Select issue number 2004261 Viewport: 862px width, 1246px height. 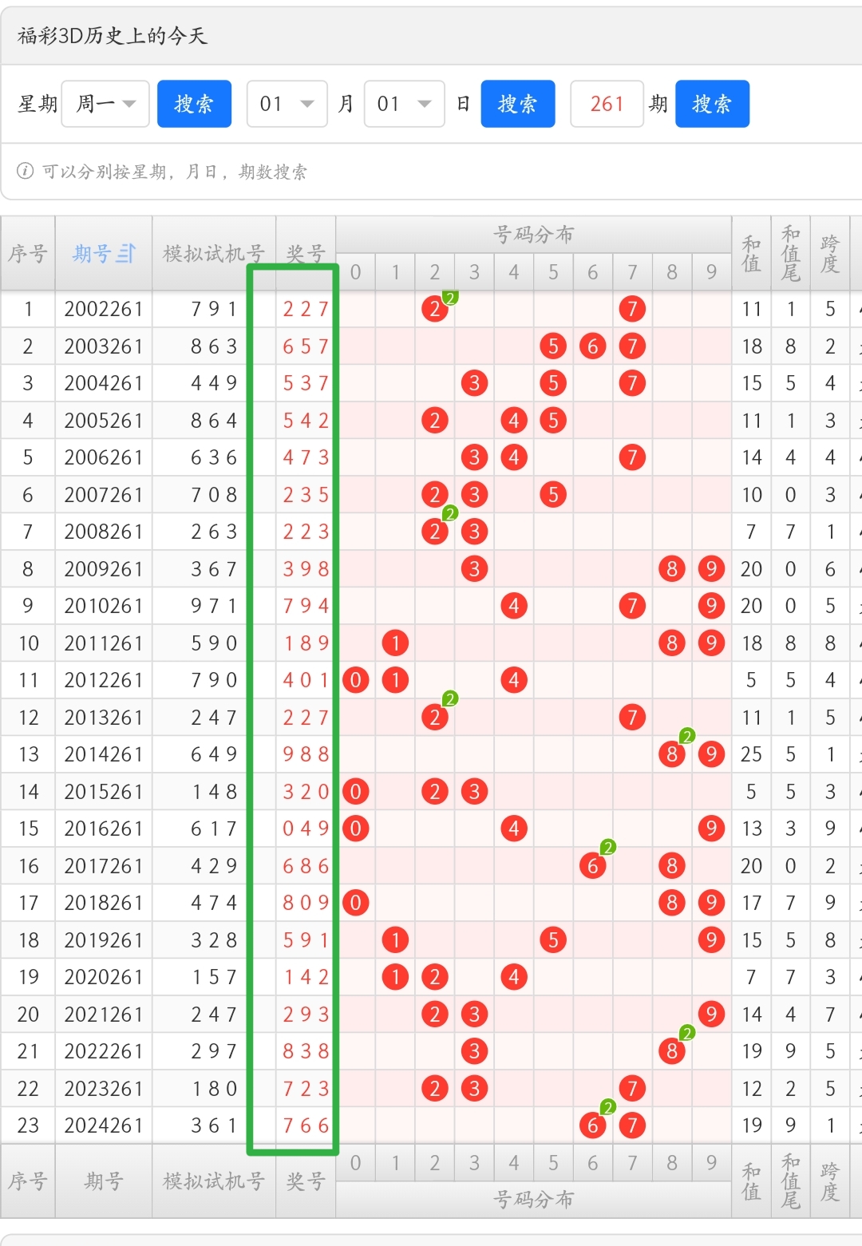104,383
